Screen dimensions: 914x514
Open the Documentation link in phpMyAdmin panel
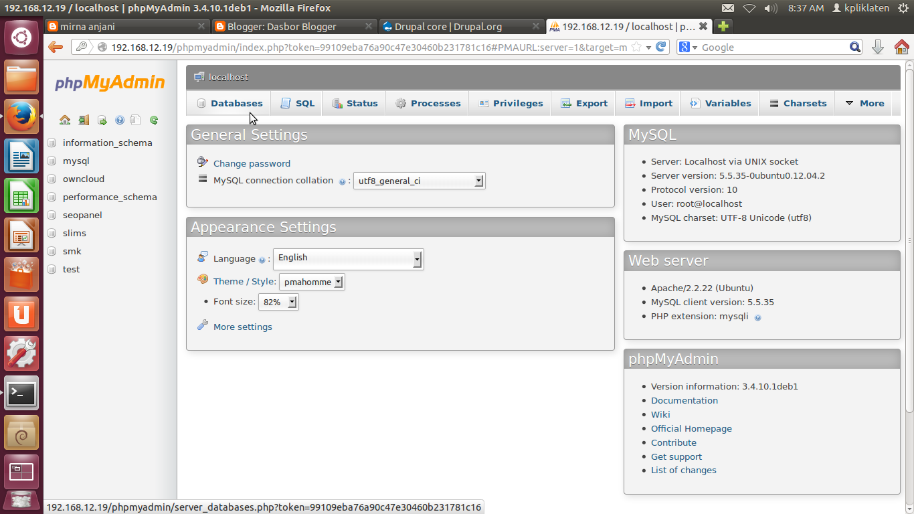pos(684,400)
